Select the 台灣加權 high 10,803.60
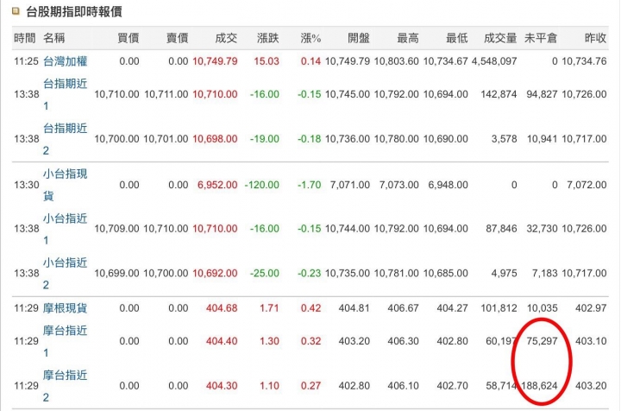 pyautogui.click(x=397, y=61)
